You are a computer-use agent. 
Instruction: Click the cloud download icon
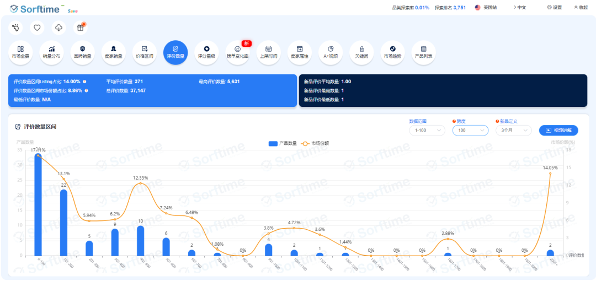tap(59, 28)
